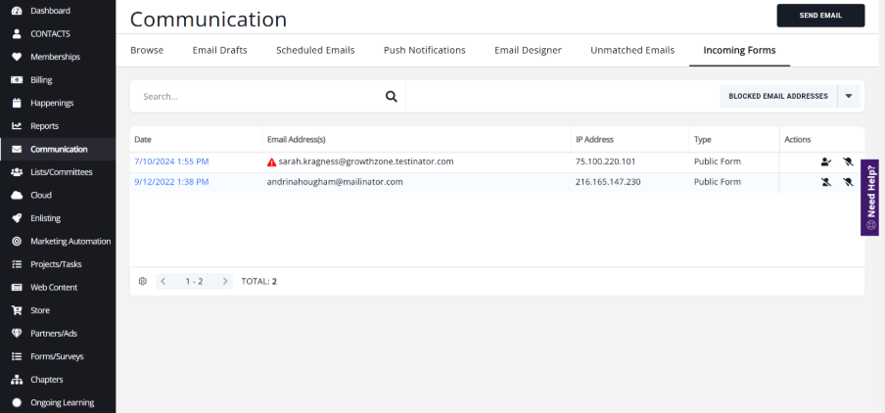Open table settings gear icon
Viewport: 885px width, 413px height.
[142, 281]
